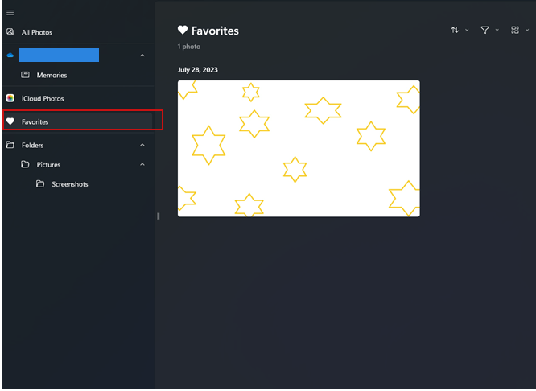
Task: Click the OneDrive cloud icon
Action: pos(10,56)
